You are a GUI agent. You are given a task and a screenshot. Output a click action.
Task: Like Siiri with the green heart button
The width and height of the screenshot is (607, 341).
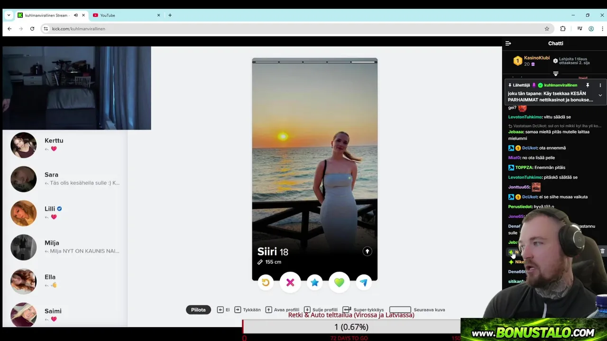point(339,282)
